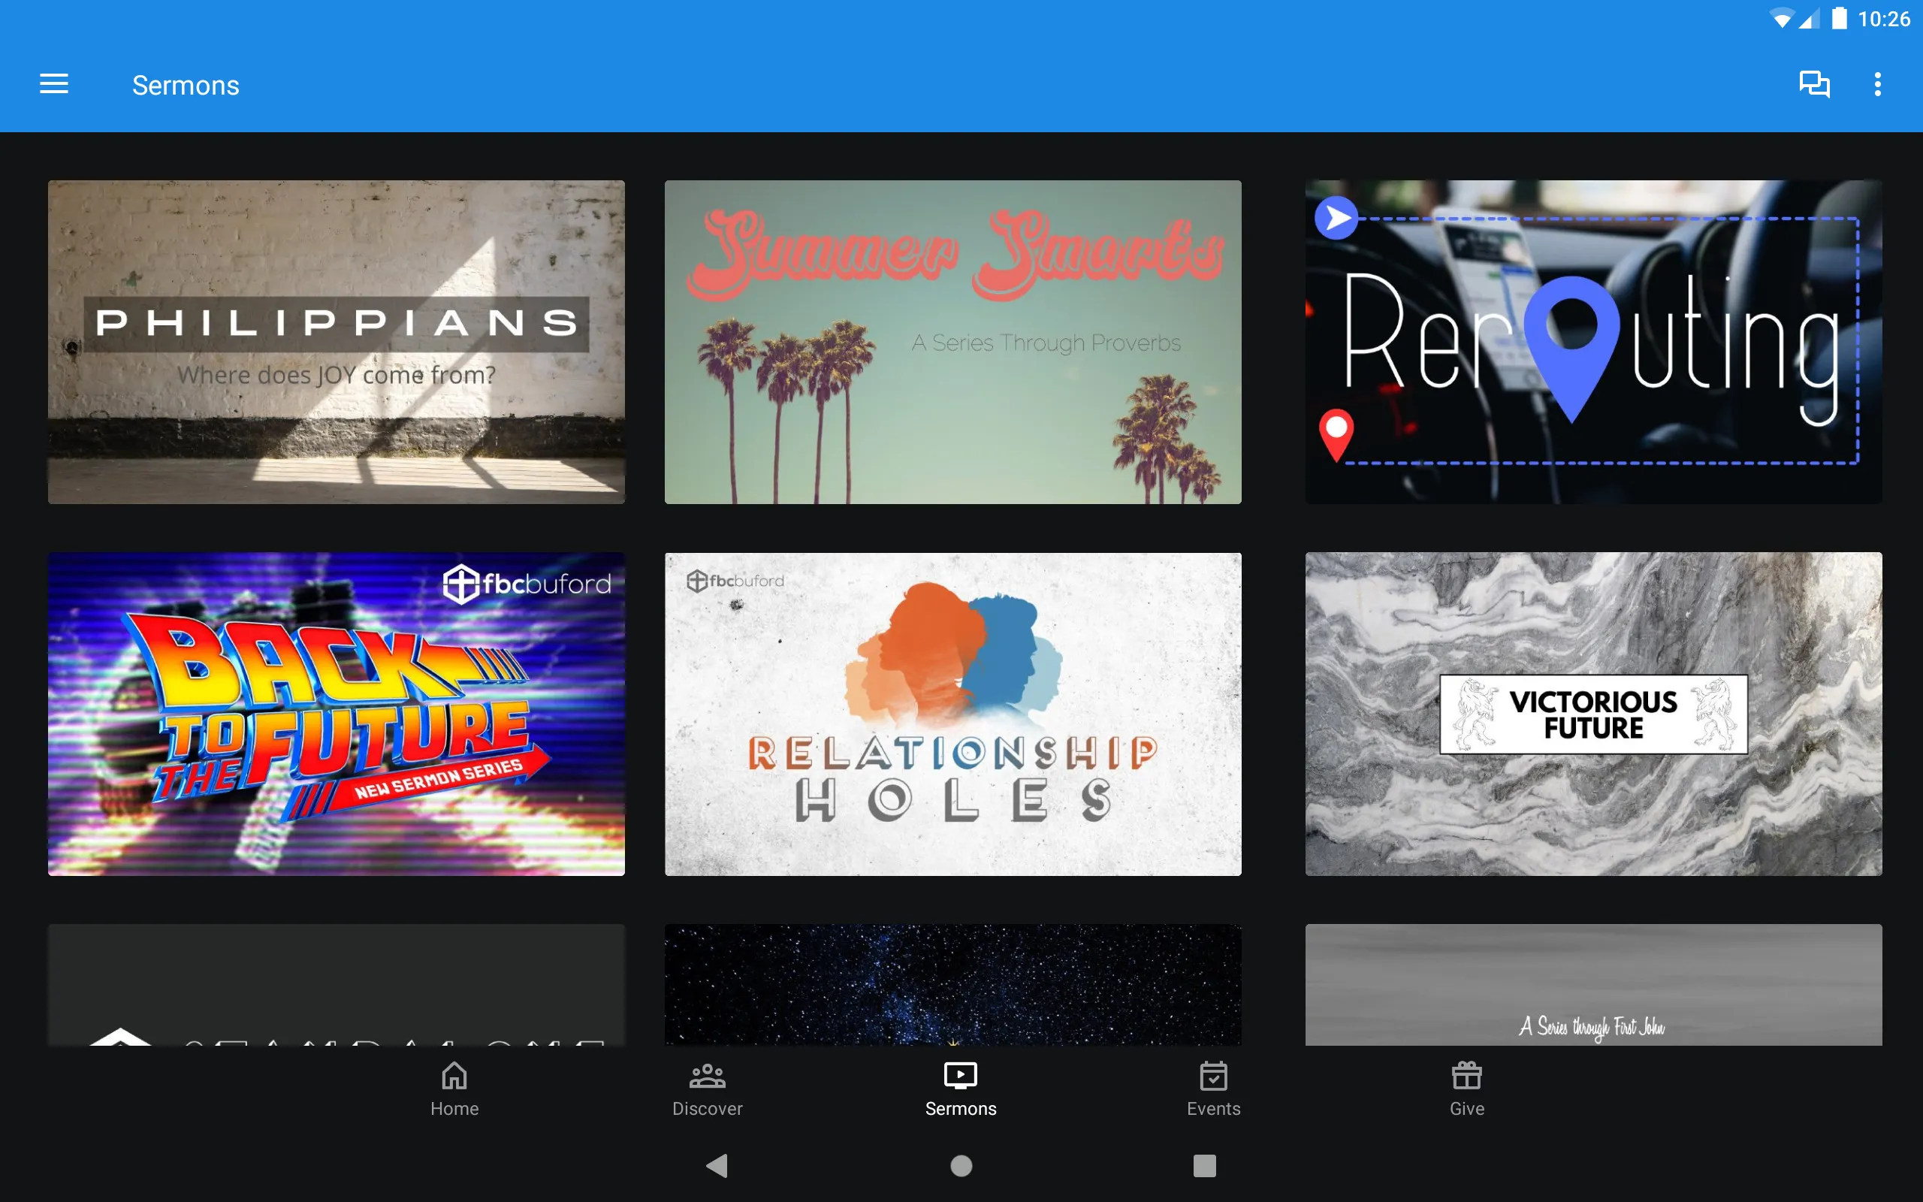Viewport: 1923px width, 1202px height.
Task: Click the three-dot overflow menu icon
Action: [1877, 84]
